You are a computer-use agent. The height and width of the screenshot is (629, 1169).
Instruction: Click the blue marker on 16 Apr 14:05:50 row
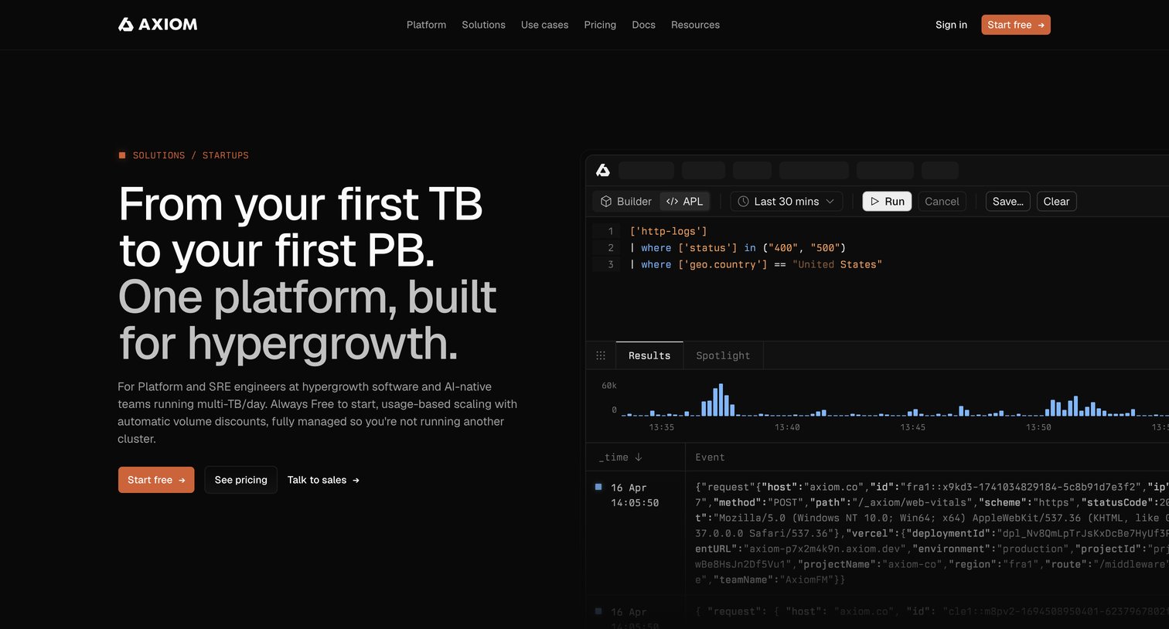coord(598,487)
